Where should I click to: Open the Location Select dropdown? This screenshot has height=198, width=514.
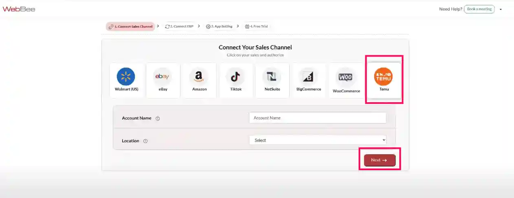[x=318, y=140]
